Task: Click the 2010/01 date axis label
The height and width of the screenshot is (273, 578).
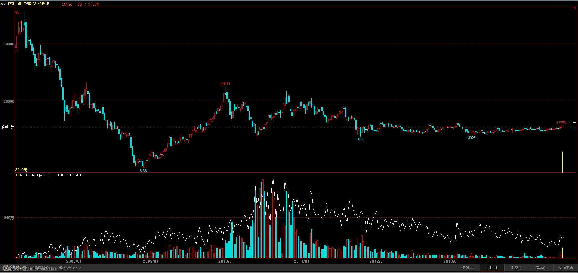Action: click(x=226, y=261)
